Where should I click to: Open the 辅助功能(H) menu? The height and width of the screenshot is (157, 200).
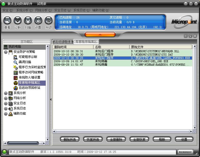pos(101,10)
